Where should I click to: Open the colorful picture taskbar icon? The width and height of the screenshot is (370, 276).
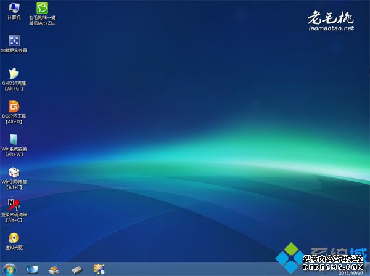click(x=99, y=269)
